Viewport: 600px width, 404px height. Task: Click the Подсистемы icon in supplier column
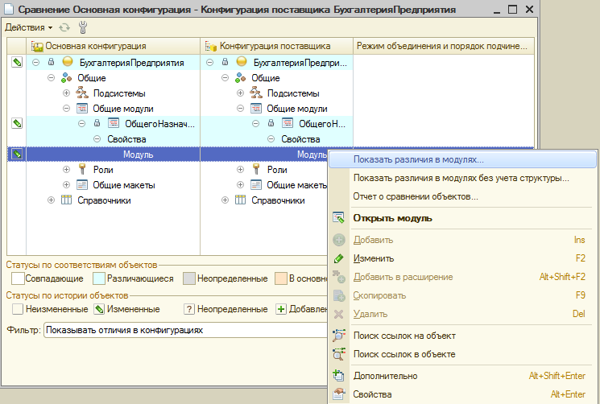tap(255, 93)
